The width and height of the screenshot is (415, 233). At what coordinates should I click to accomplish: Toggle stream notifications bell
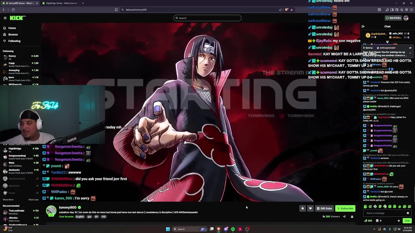point(302,208)
